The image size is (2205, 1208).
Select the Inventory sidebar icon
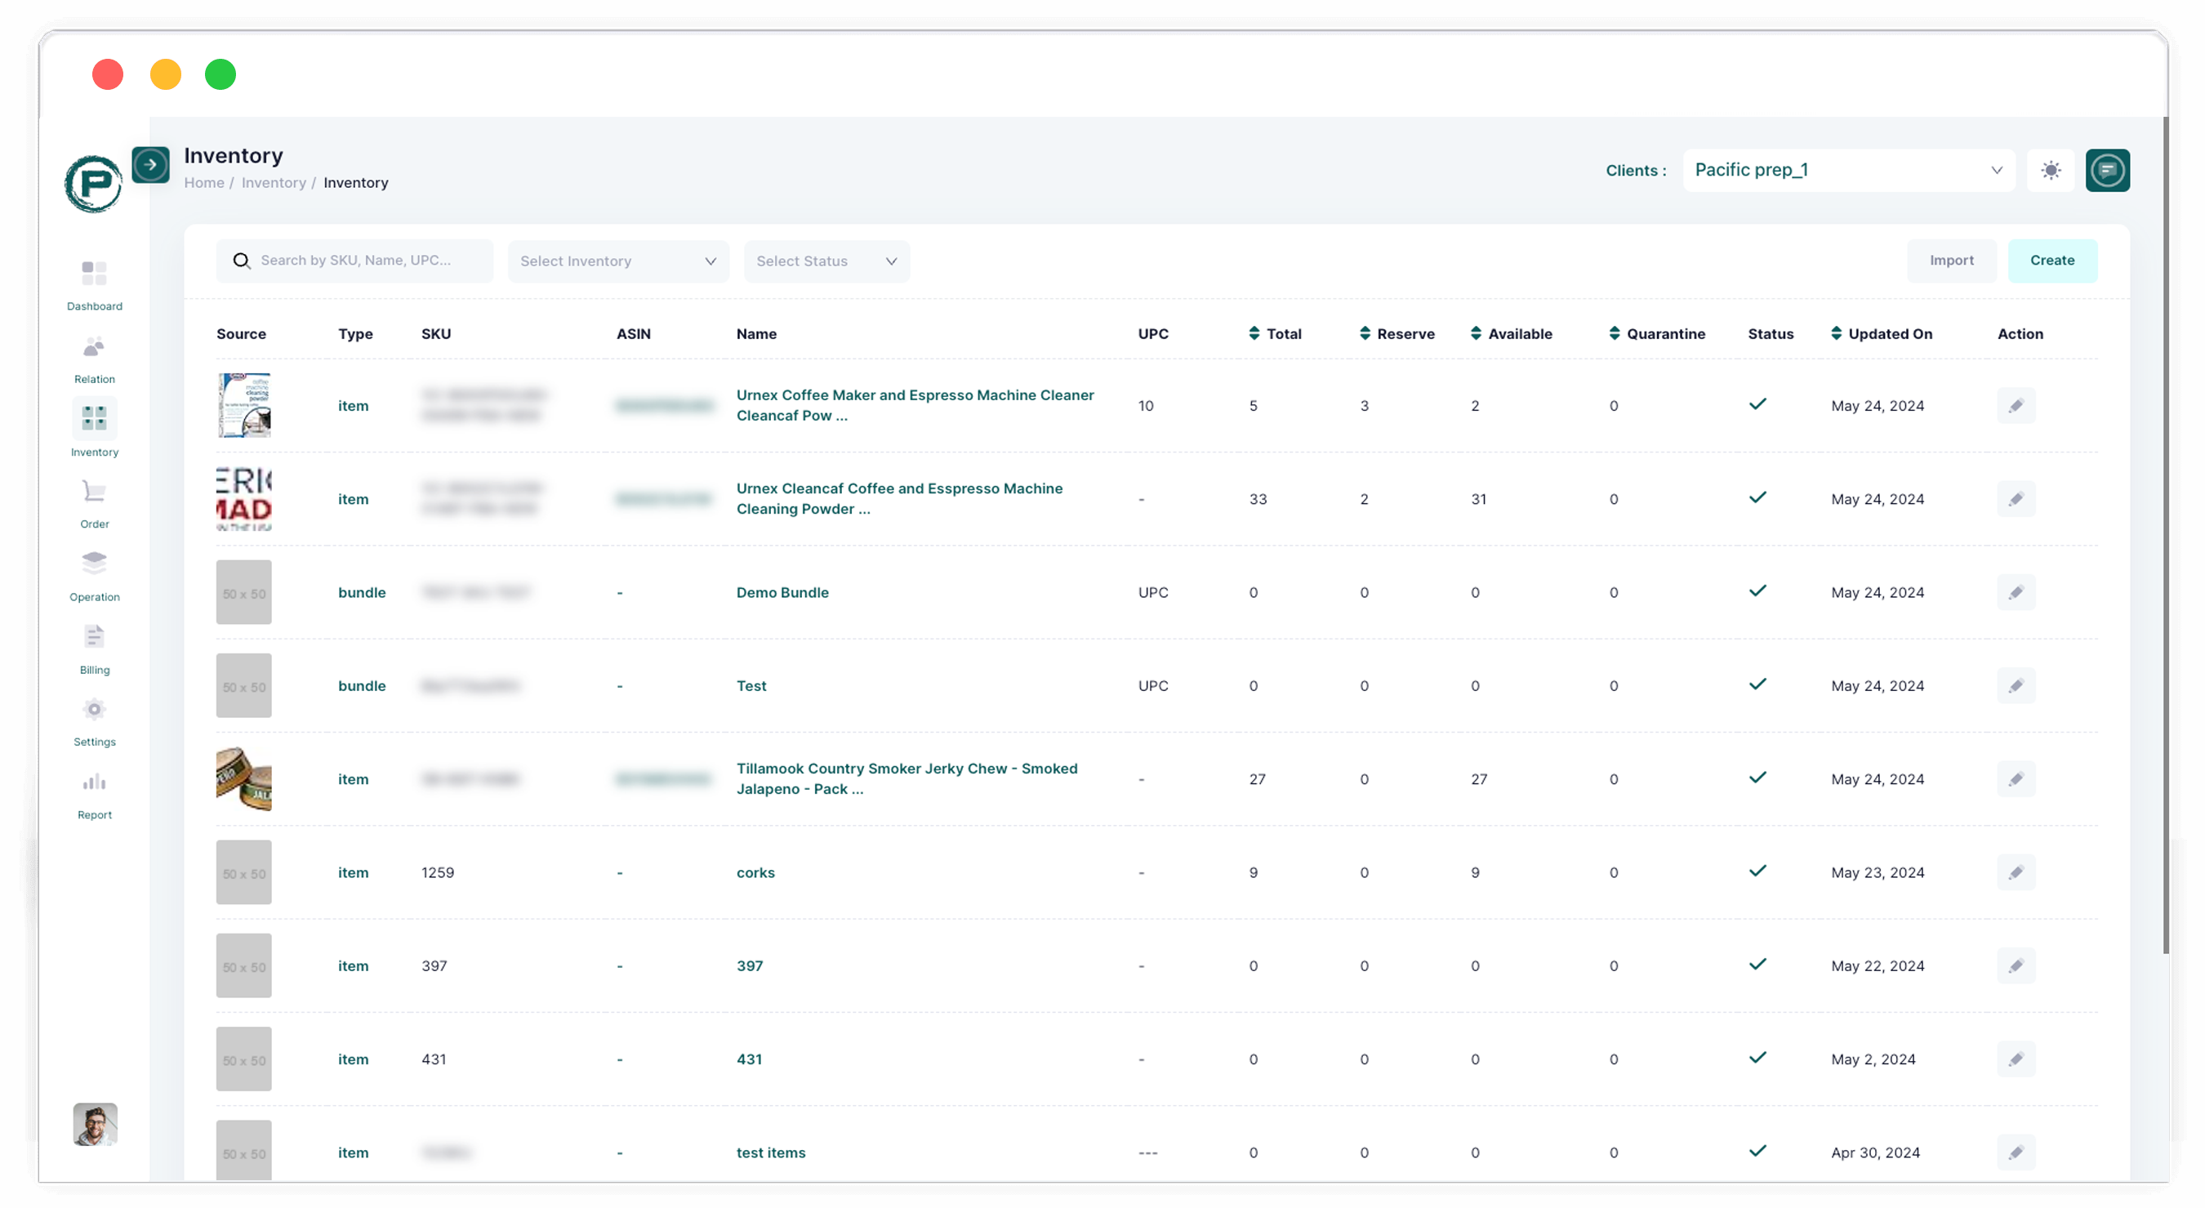coord(94,418)
